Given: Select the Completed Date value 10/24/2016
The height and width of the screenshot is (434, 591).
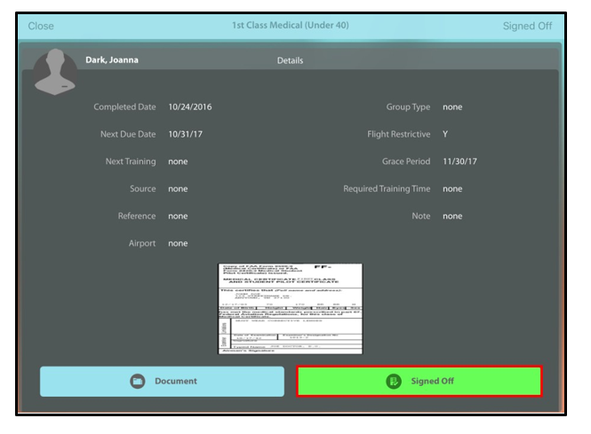Looking at the screenshot, I should click(x=190, y=107).
